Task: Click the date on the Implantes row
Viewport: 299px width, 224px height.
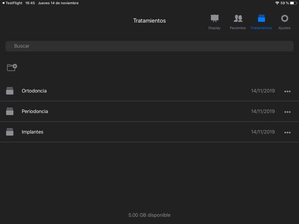Action: pos(263,132)
